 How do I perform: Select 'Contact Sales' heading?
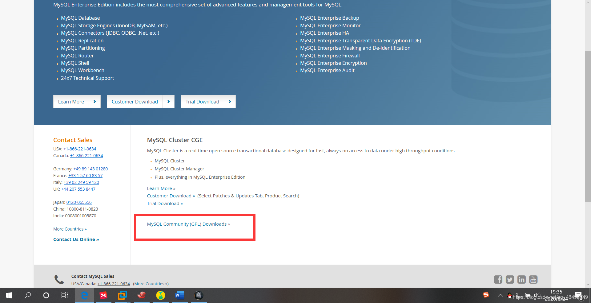click(73, 140)
